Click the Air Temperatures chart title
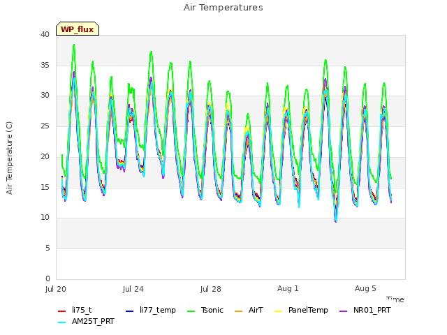Image resolution: width=447 pixels, height=335 pixels. pos(223,8)
